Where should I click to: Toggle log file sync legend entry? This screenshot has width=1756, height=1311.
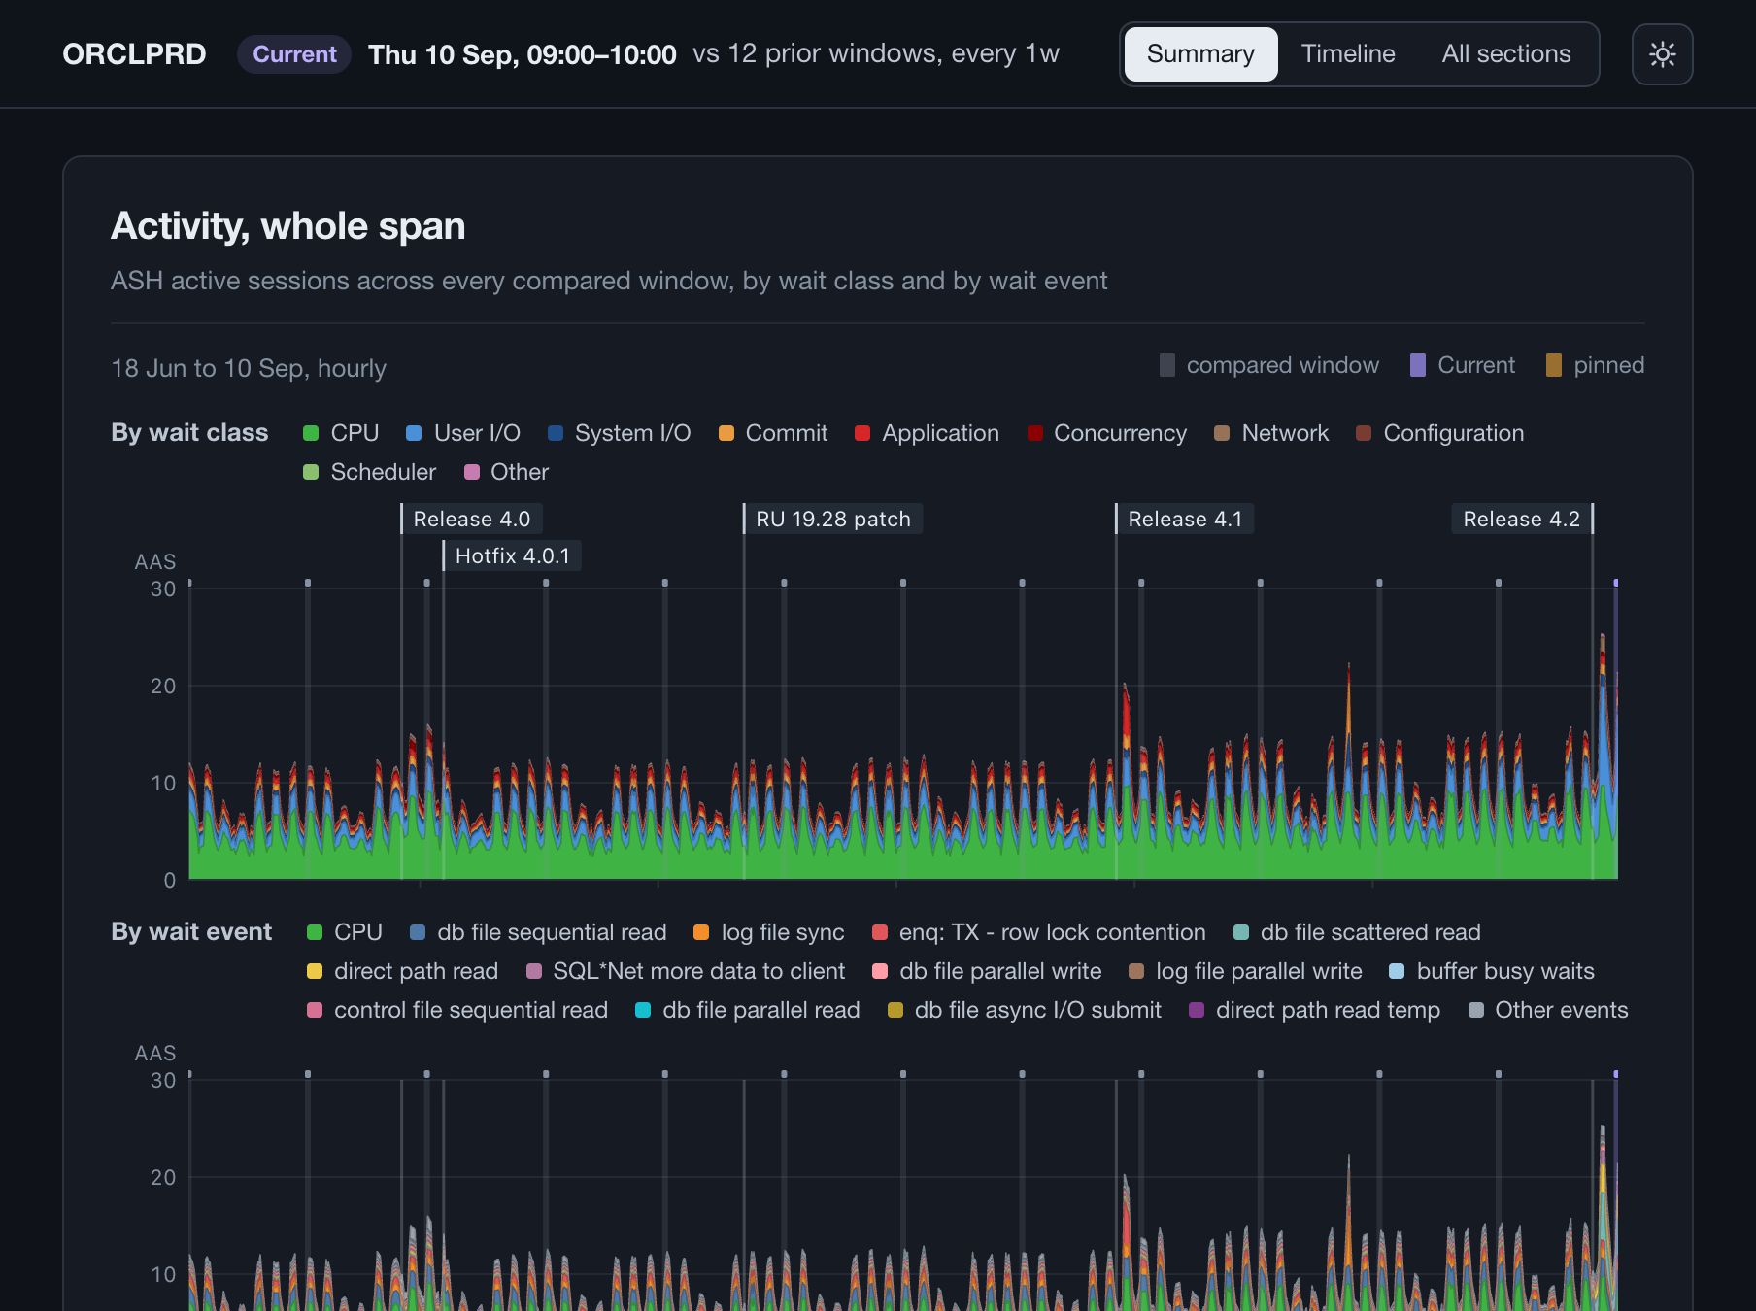[769, 932]
